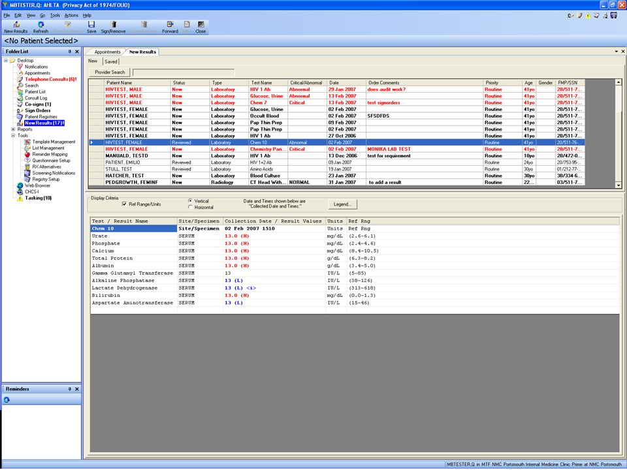Open Template Management tool

pos(54,142)
